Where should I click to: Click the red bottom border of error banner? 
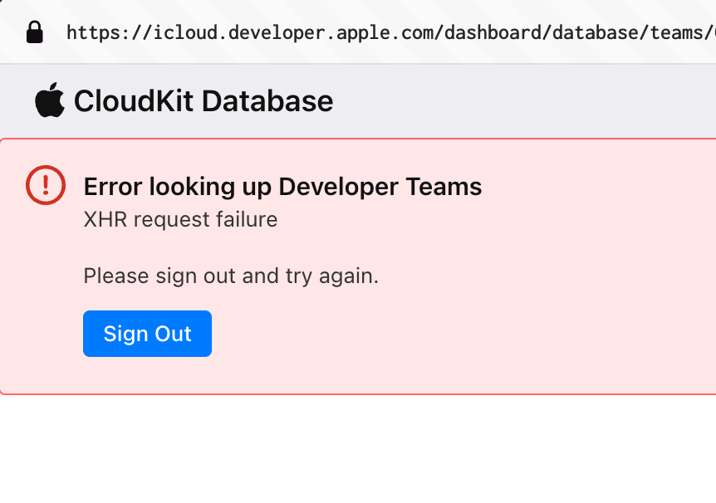click(358, 393)
